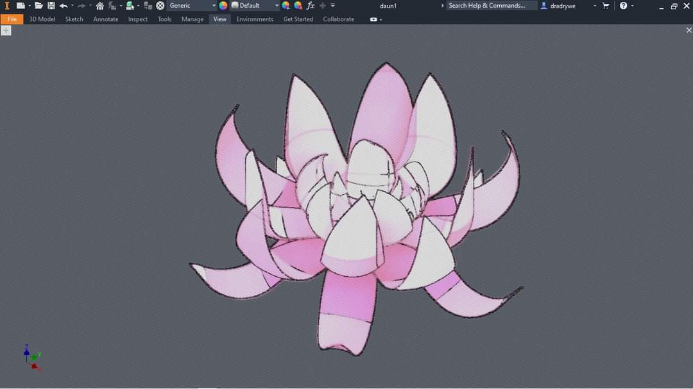The image size is (693, 389).
Task: Switch to the Tools tab
Action: click(164, 19)
